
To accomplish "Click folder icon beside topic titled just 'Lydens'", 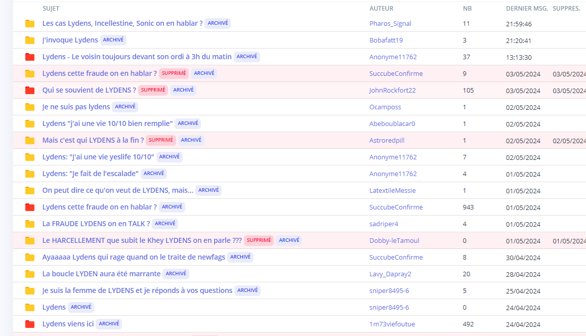I will coord(30,308).
